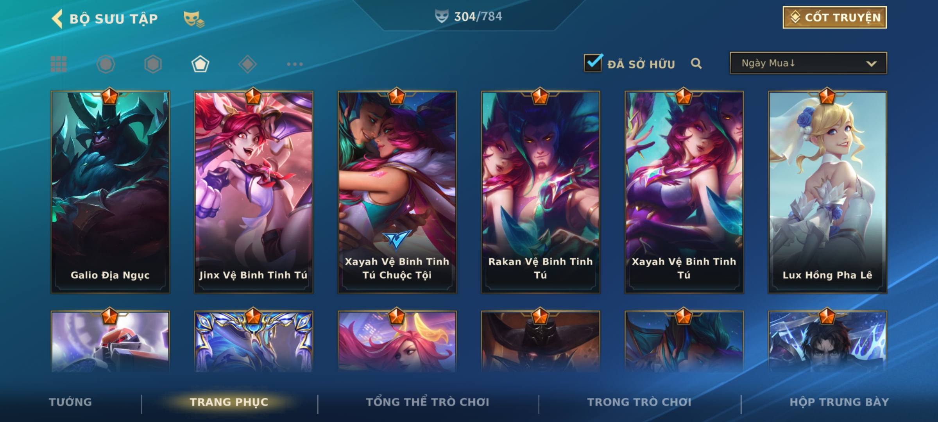Screen dimensions: 938x422
Task: Open the Ngày Mua sort dropdown
Action: (x=808, y=63)
